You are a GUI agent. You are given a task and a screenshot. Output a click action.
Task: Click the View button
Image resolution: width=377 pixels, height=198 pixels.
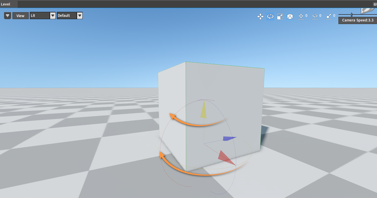(x=20, y=16)
